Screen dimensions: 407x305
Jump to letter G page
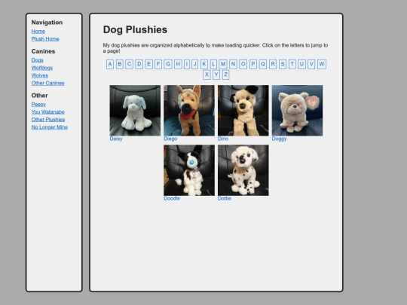(168, 64)
